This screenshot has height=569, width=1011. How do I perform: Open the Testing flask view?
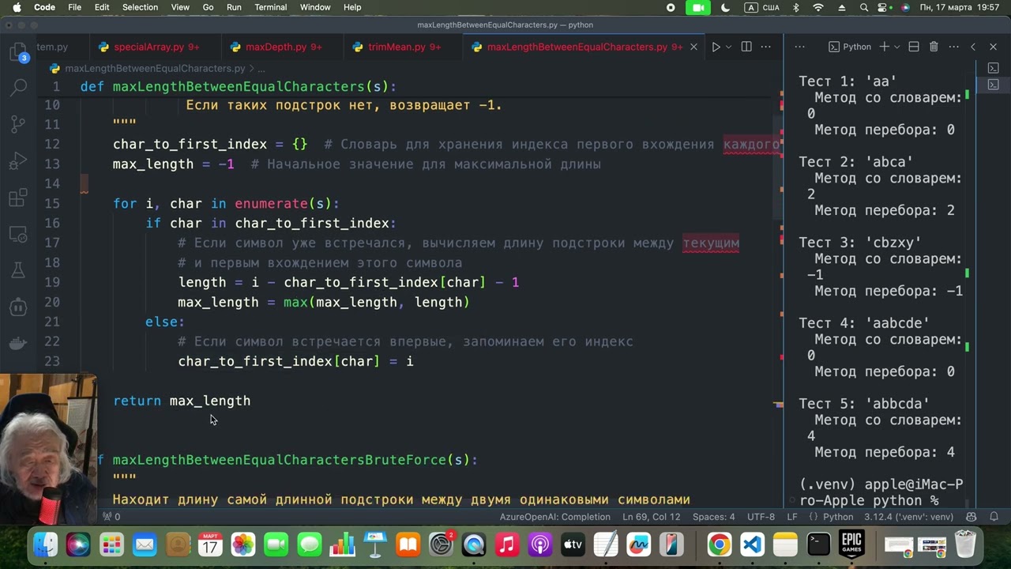coord(18,270)
